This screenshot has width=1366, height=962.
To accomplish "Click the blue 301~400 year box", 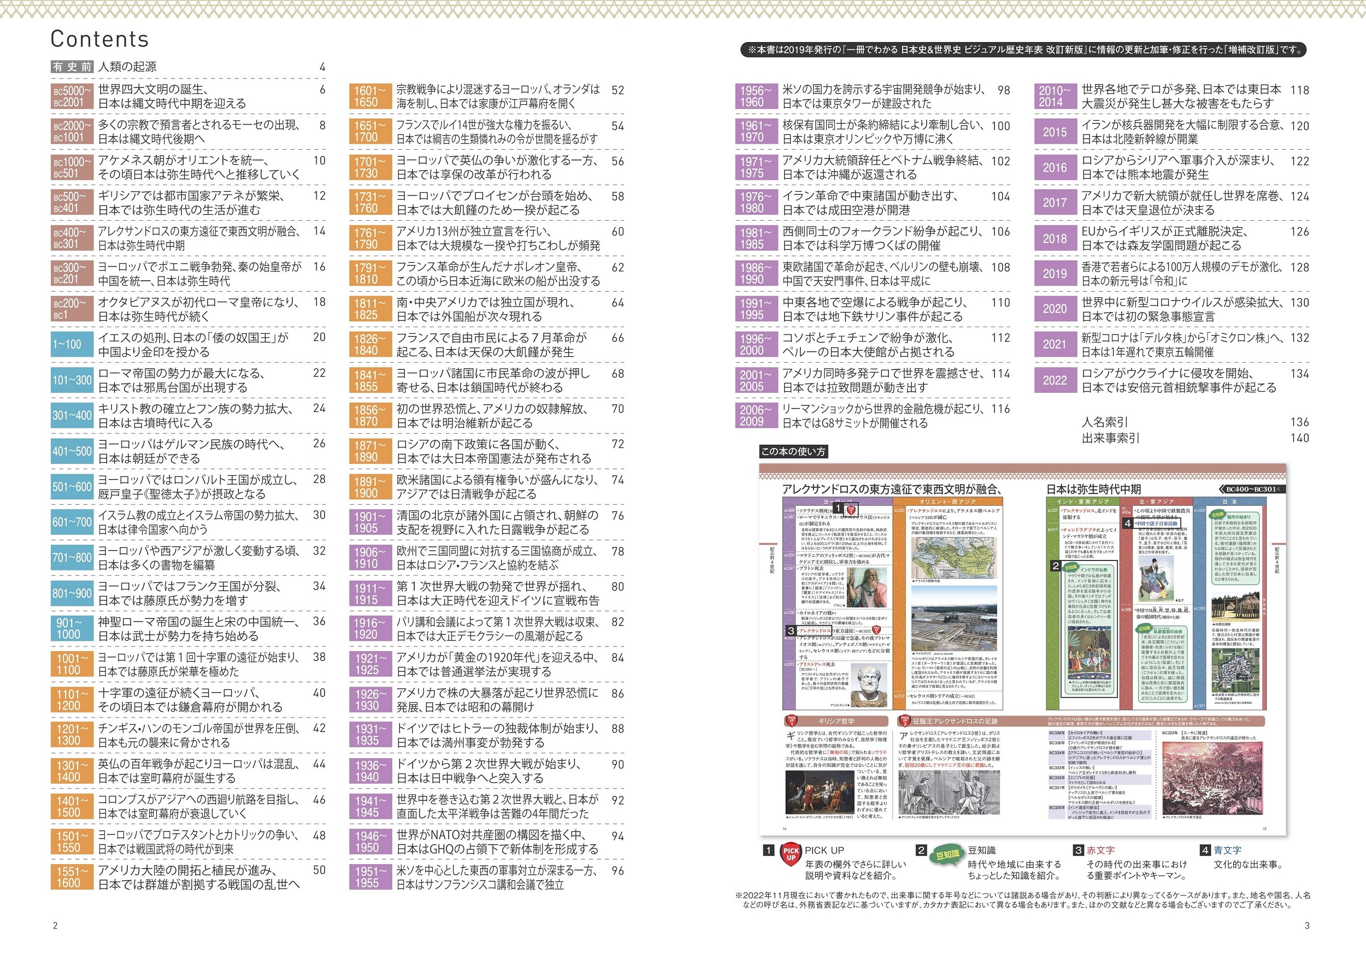I will (72, 415).
